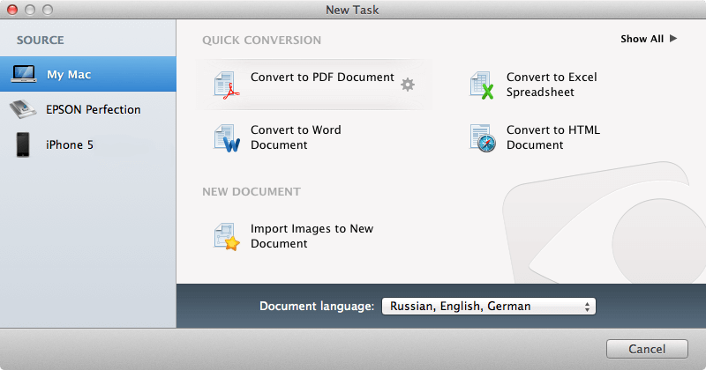706x370 pixels.
Task: Click the EPSON Perfection scanner icon
Action: [24, 110]
